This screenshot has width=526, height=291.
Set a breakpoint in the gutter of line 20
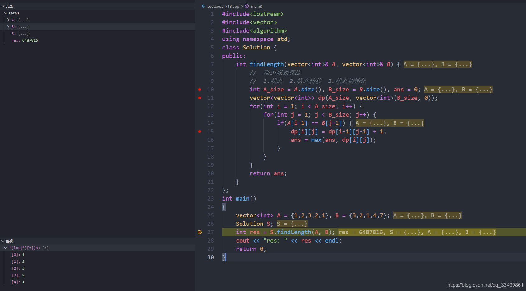200,173
